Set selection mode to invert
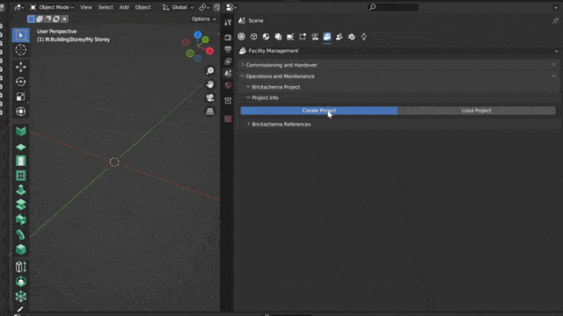 click(56, 19)
